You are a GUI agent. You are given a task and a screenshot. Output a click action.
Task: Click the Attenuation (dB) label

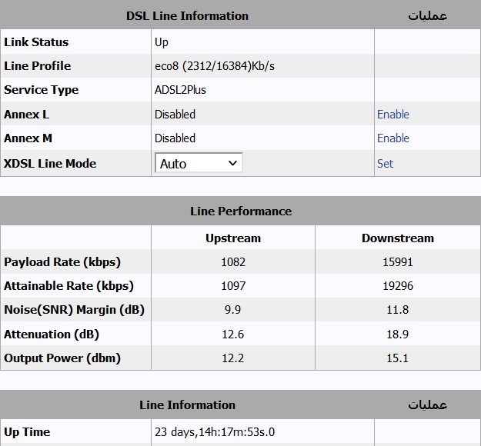tap(52, 334)
